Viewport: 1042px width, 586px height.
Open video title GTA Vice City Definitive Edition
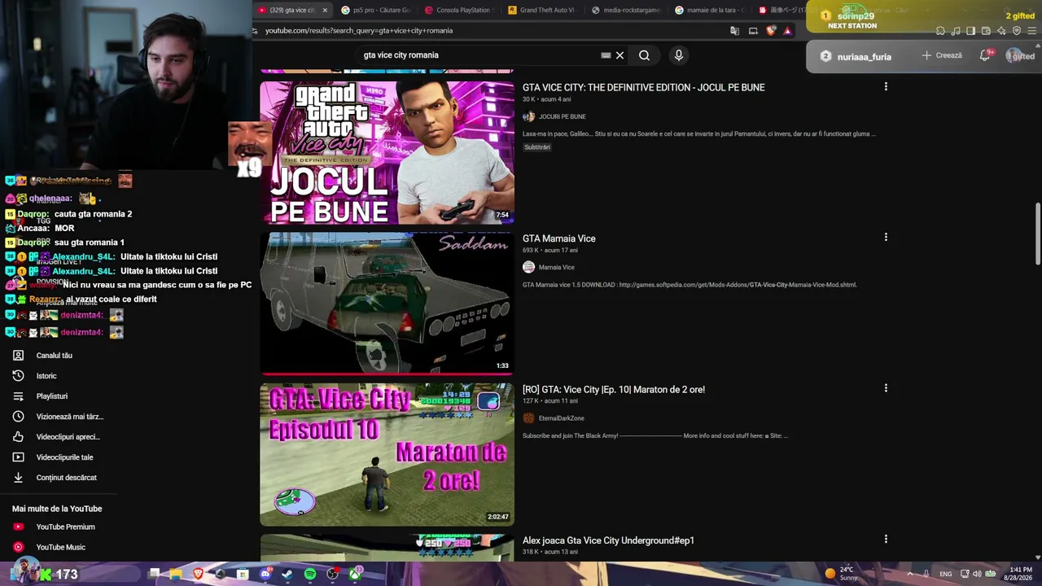click(643, 87)
